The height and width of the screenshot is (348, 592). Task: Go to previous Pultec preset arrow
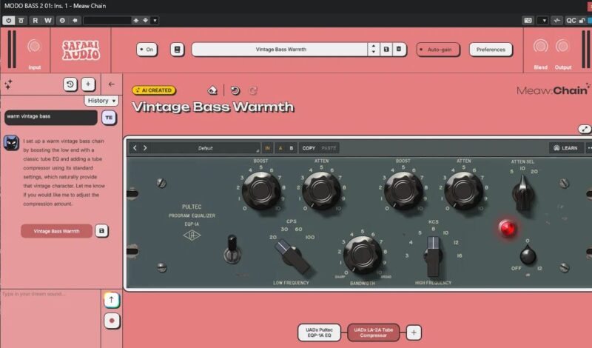click(x=135, y=148)
